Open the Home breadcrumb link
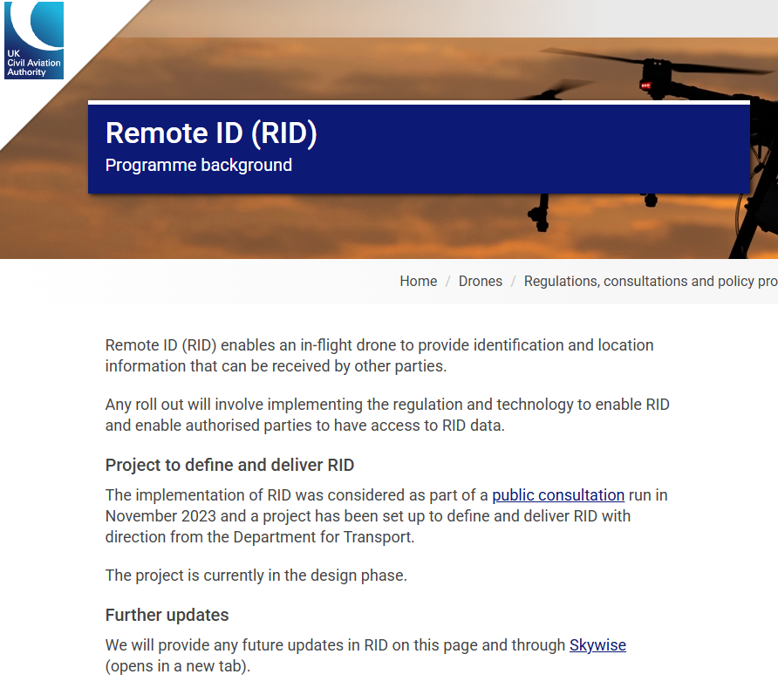Image resolution: width=778 pixels, height=695 pixels. click(x=418, y=281)
